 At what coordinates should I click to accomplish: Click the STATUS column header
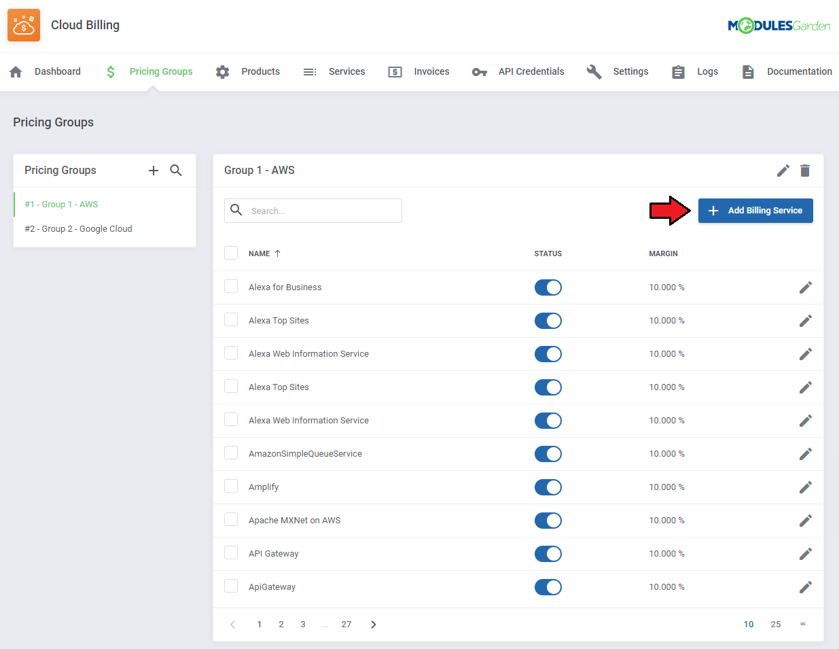[x=548, y=253]
